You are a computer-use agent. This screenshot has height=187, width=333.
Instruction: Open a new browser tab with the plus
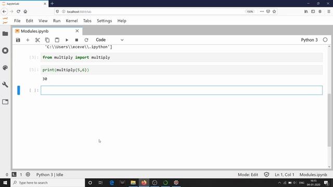52,4
